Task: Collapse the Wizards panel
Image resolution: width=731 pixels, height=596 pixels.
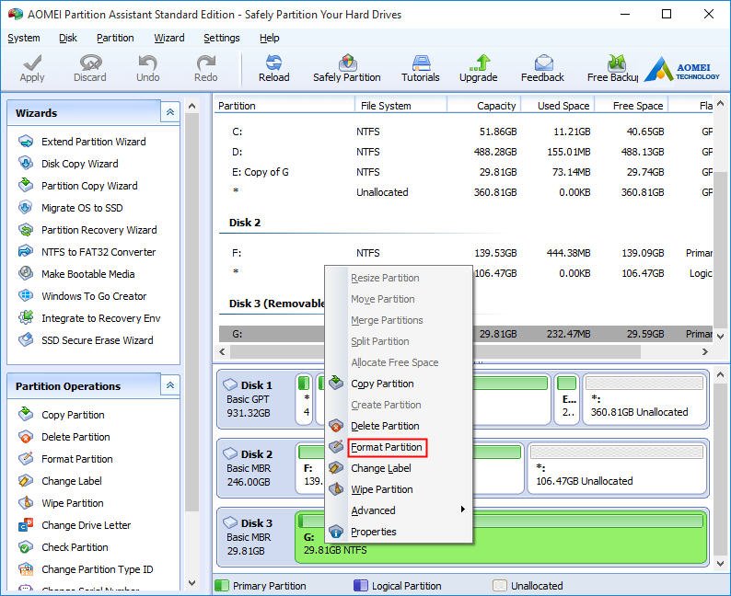Action: click(x=170, y=112)
